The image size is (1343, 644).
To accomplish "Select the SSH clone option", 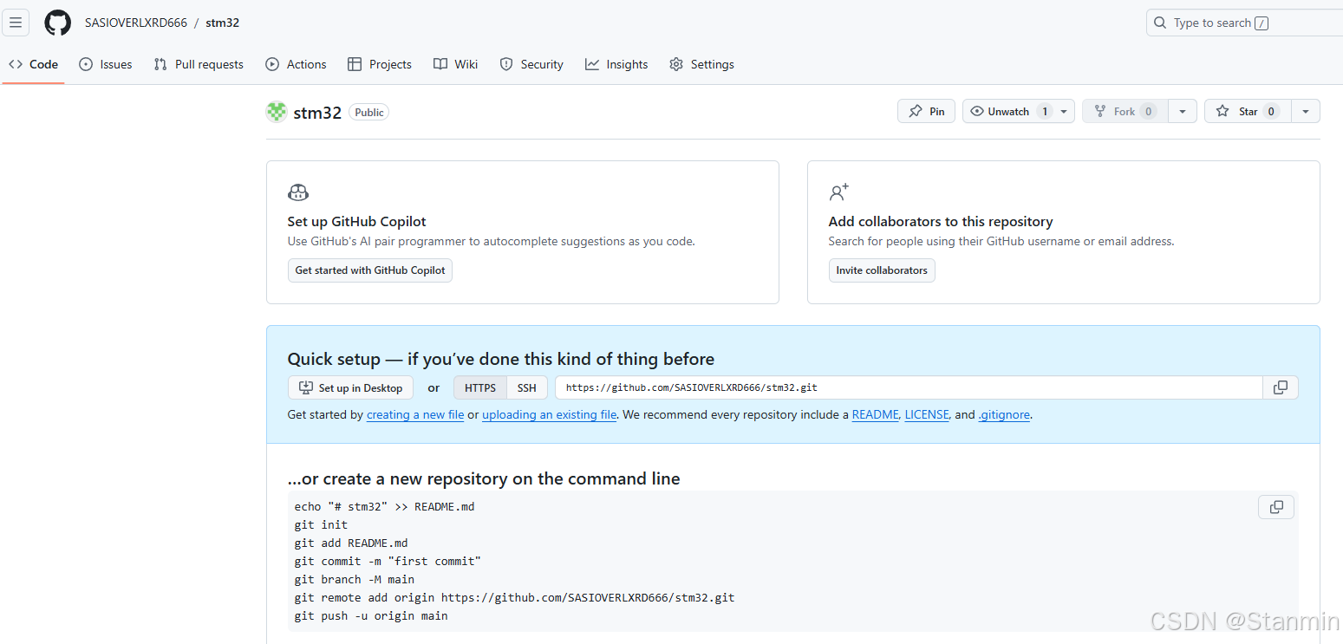I will [x=527, y=387].
